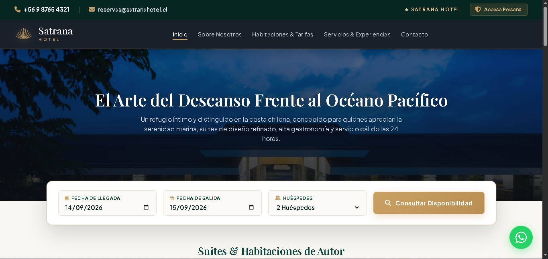Screen dimensions: 548x259
Task: Go to the Contacto menu item
Action: 414,34
